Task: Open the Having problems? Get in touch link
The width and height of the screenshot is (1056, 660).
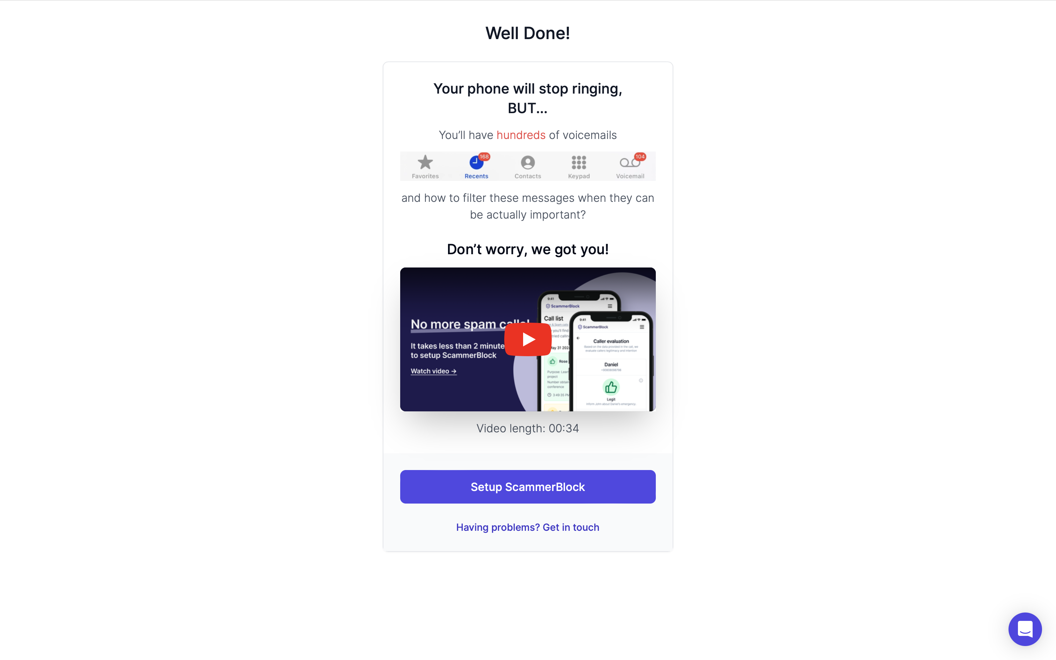Action: coord(528,527)
